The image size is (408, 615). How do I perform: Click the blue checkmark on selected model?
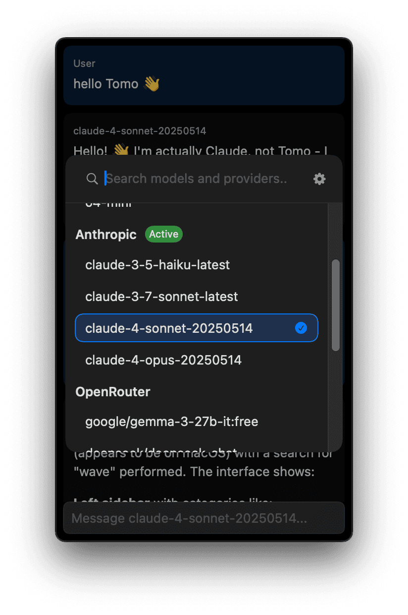(x=301, y=328)
